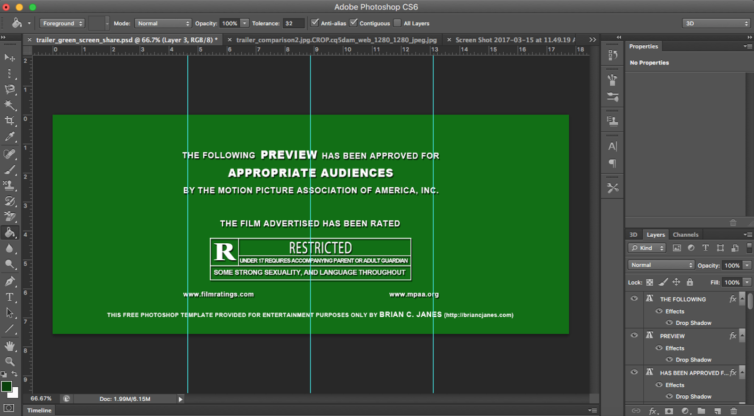Switch to trailer_comparison2.jpg document tab
The width and height of the screenshot is (754, 416).
pyautogui.click(x=336, y=40)
